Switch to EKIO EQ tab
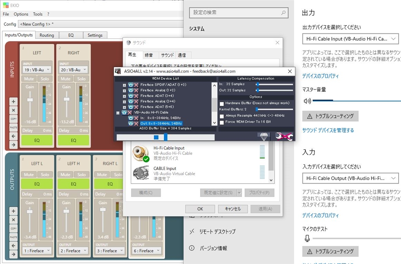 pyautogui.click(x=71, y=35)
